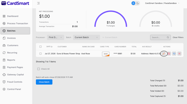Switch to light mode sun icon
Screen dimensions: 187x104
133,3
